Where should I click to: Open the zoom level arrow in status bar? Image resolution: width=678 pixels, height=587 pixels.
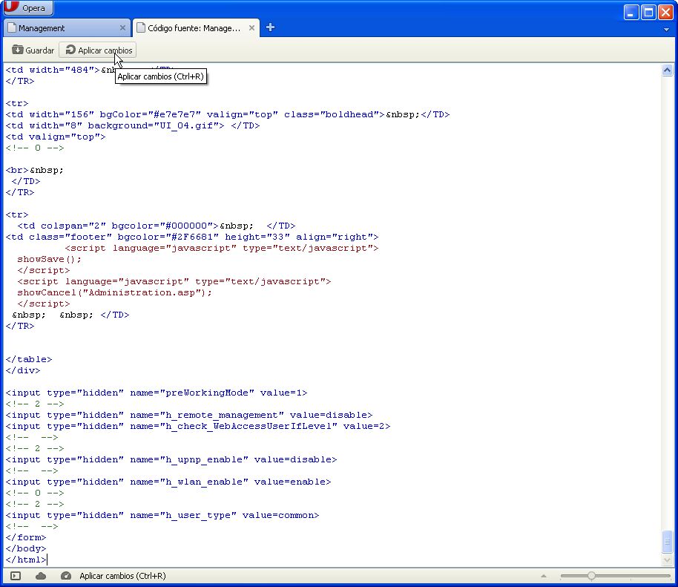click(544, 576)
